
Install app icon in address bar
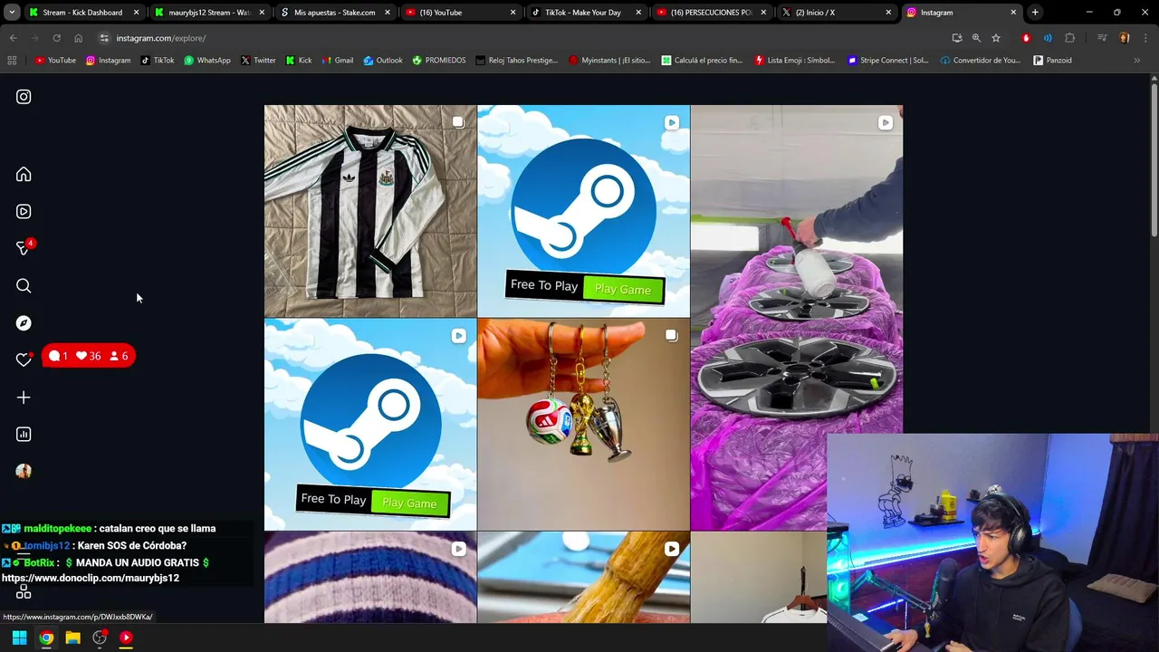[957, 38]
